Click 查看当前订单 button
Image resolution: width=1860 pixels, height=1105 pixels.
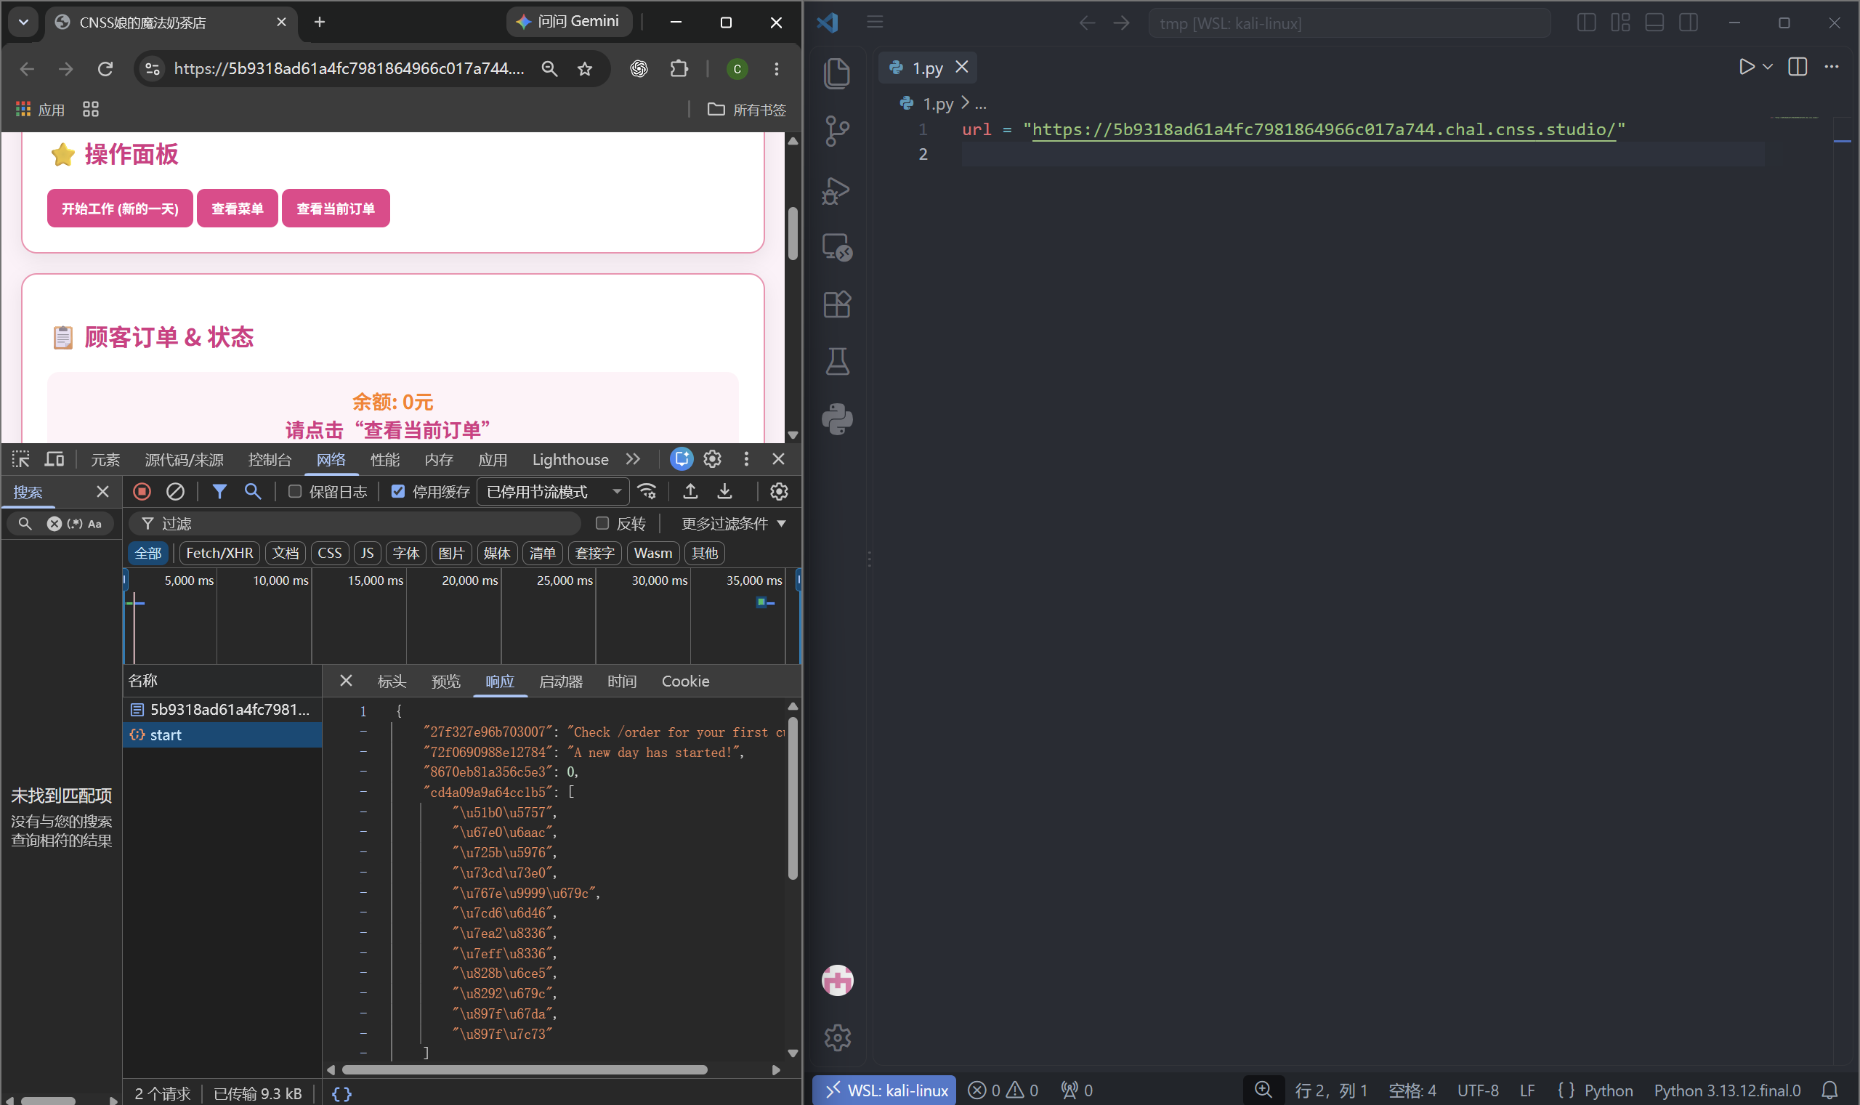(336, 209)
